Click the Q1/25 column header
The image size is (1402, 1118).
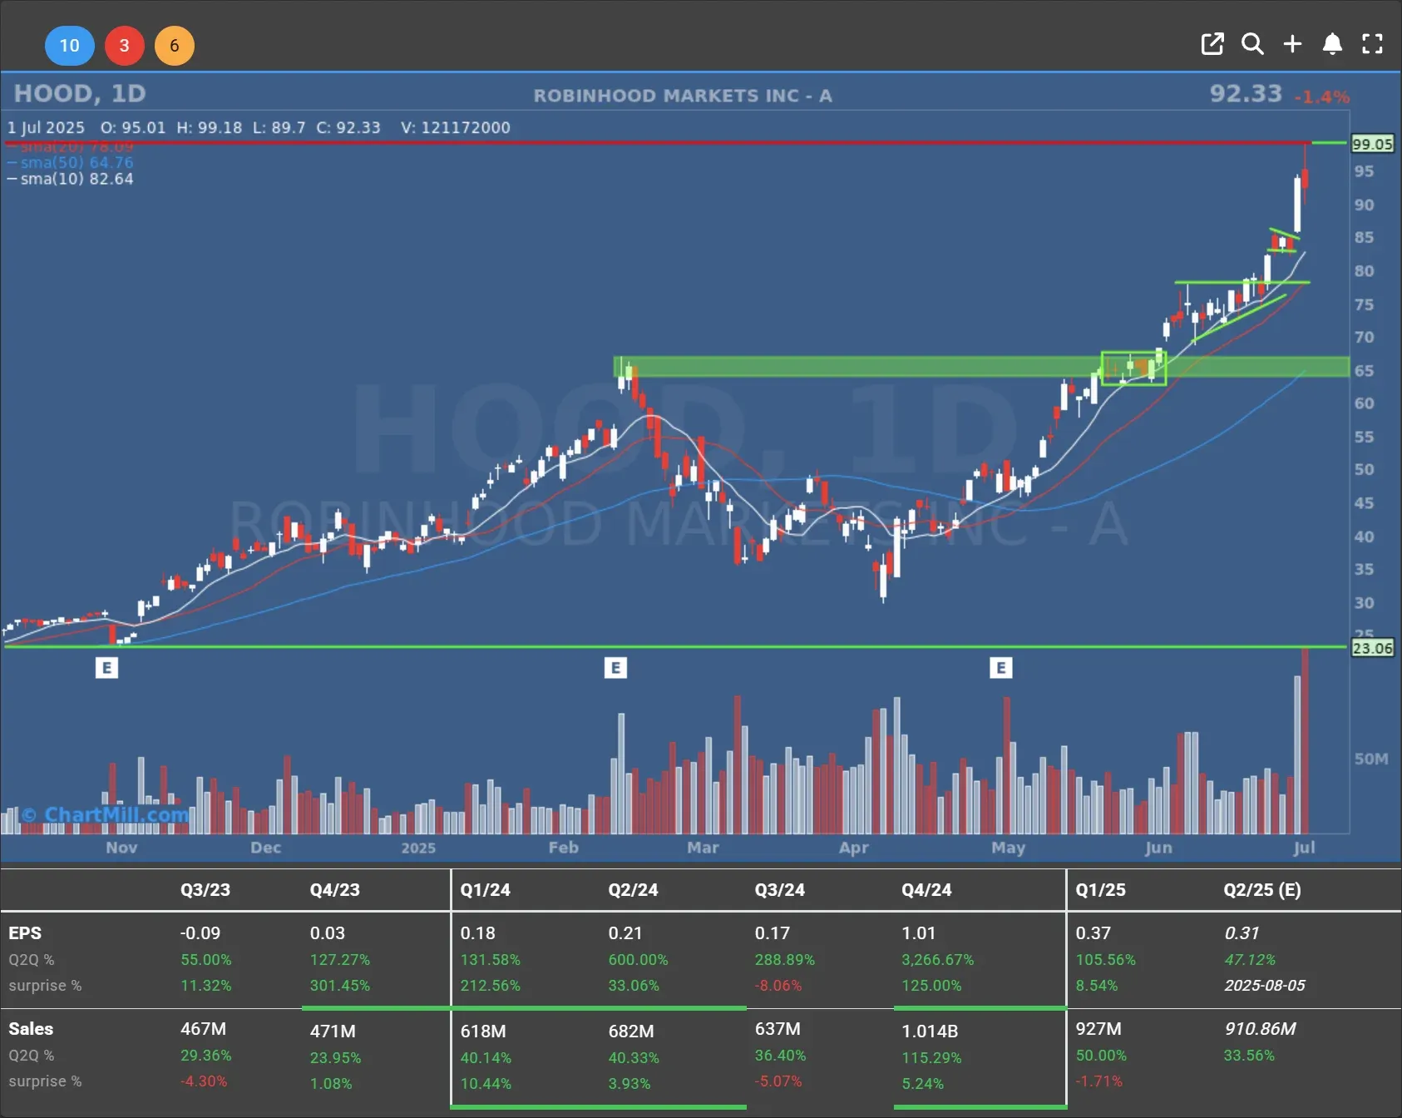1101,889
